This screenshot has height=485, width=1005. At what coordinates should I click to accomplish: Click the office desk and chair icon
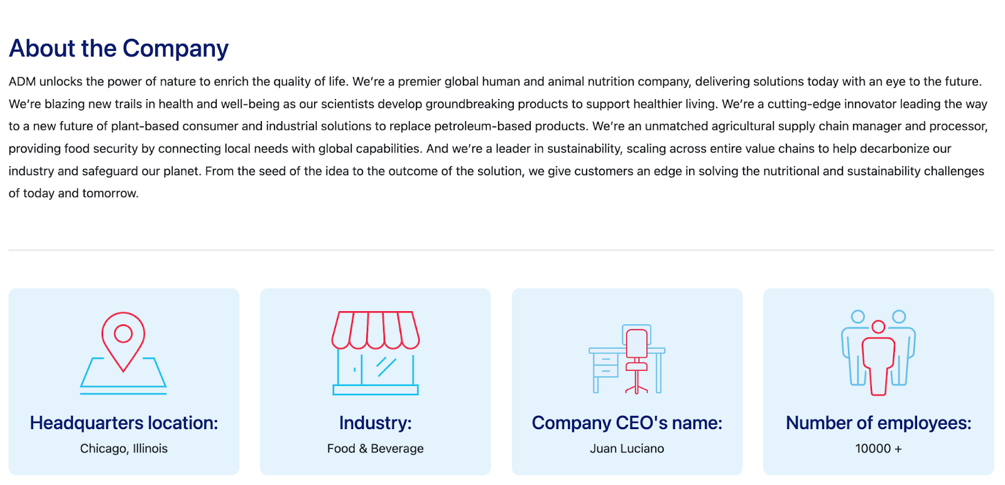click(x=627, y=359)
